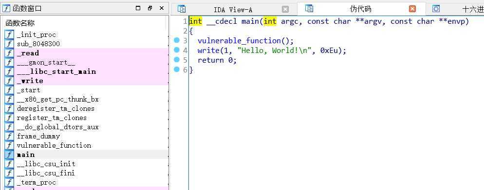Click the function icon next to _read
This screenshot has height=190, width=484.
click(x=9, y=53)
